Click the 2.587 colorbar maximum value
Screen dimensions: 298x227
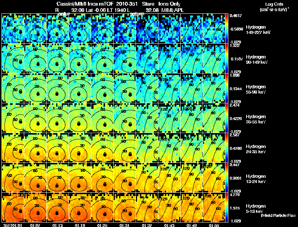[235, 135]
